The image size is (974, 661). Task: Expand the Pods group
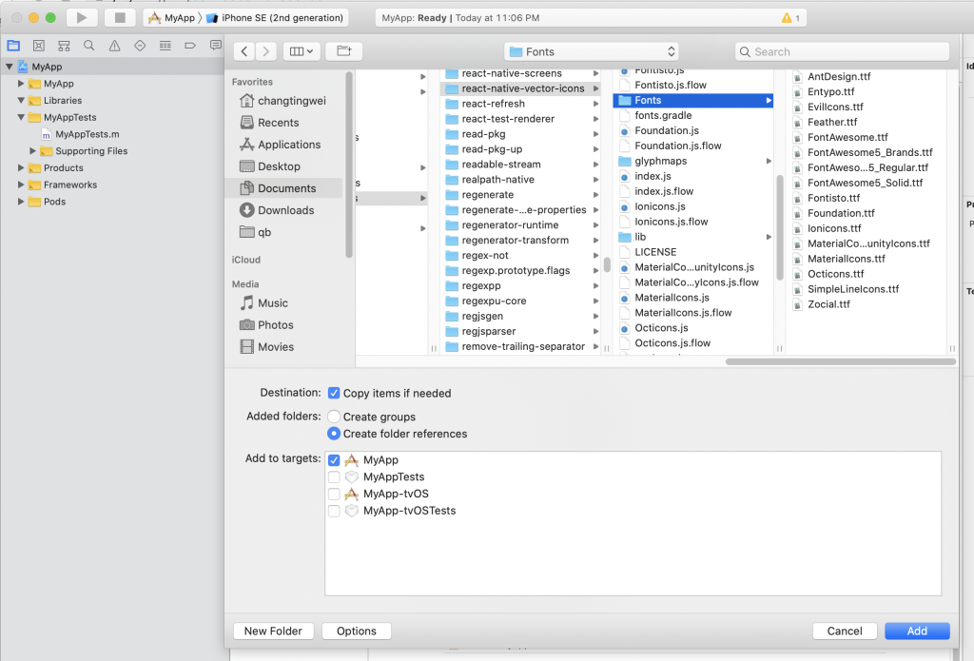click(21, 202)
